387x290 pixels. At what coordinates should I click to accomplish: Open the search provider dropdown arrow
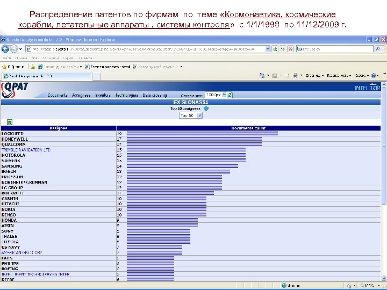[x=383, y=49]
